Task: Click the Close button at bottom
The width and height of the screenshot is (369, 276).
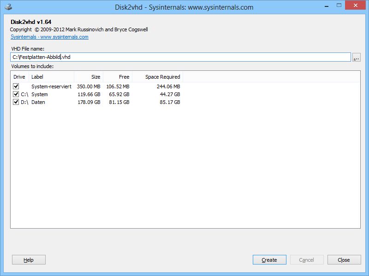Action: 344,260
